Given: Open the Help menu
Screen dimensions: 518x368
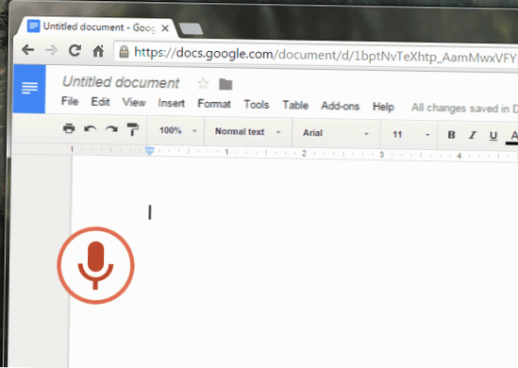Looking at the screenshot, I should pos(383,107).
